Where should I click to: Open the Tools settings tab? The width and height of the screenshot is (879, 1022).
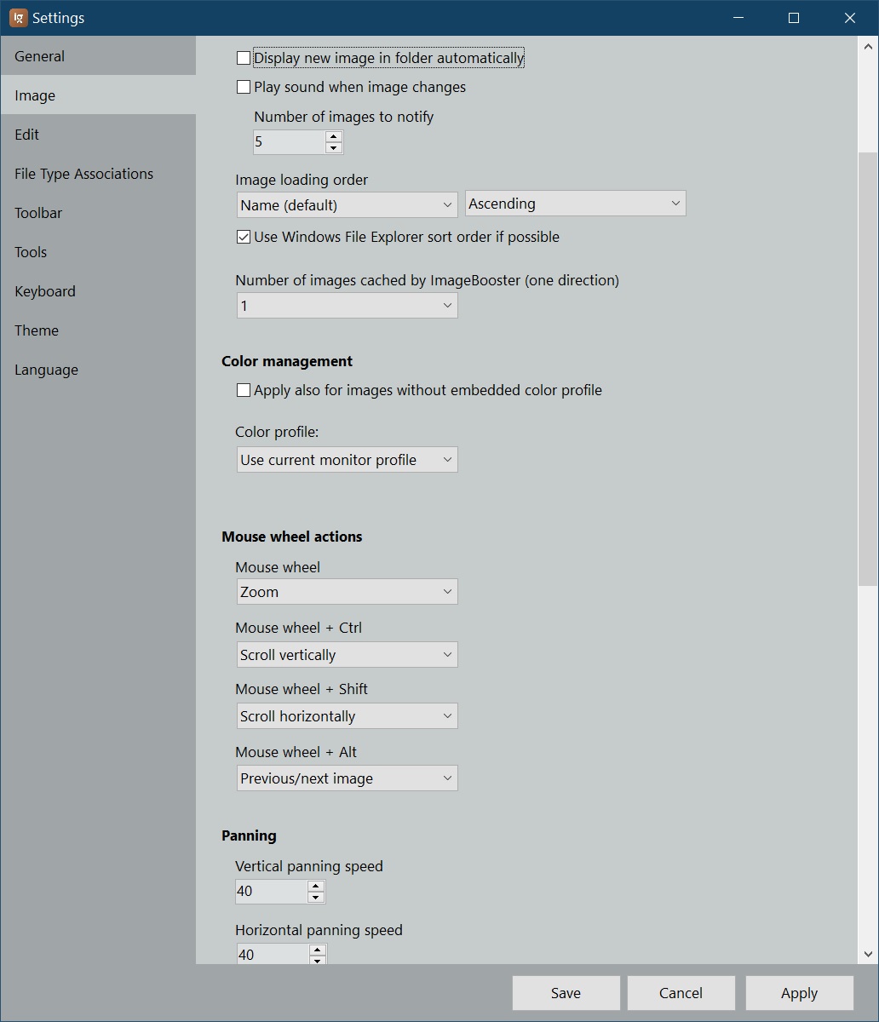[98, 252]
